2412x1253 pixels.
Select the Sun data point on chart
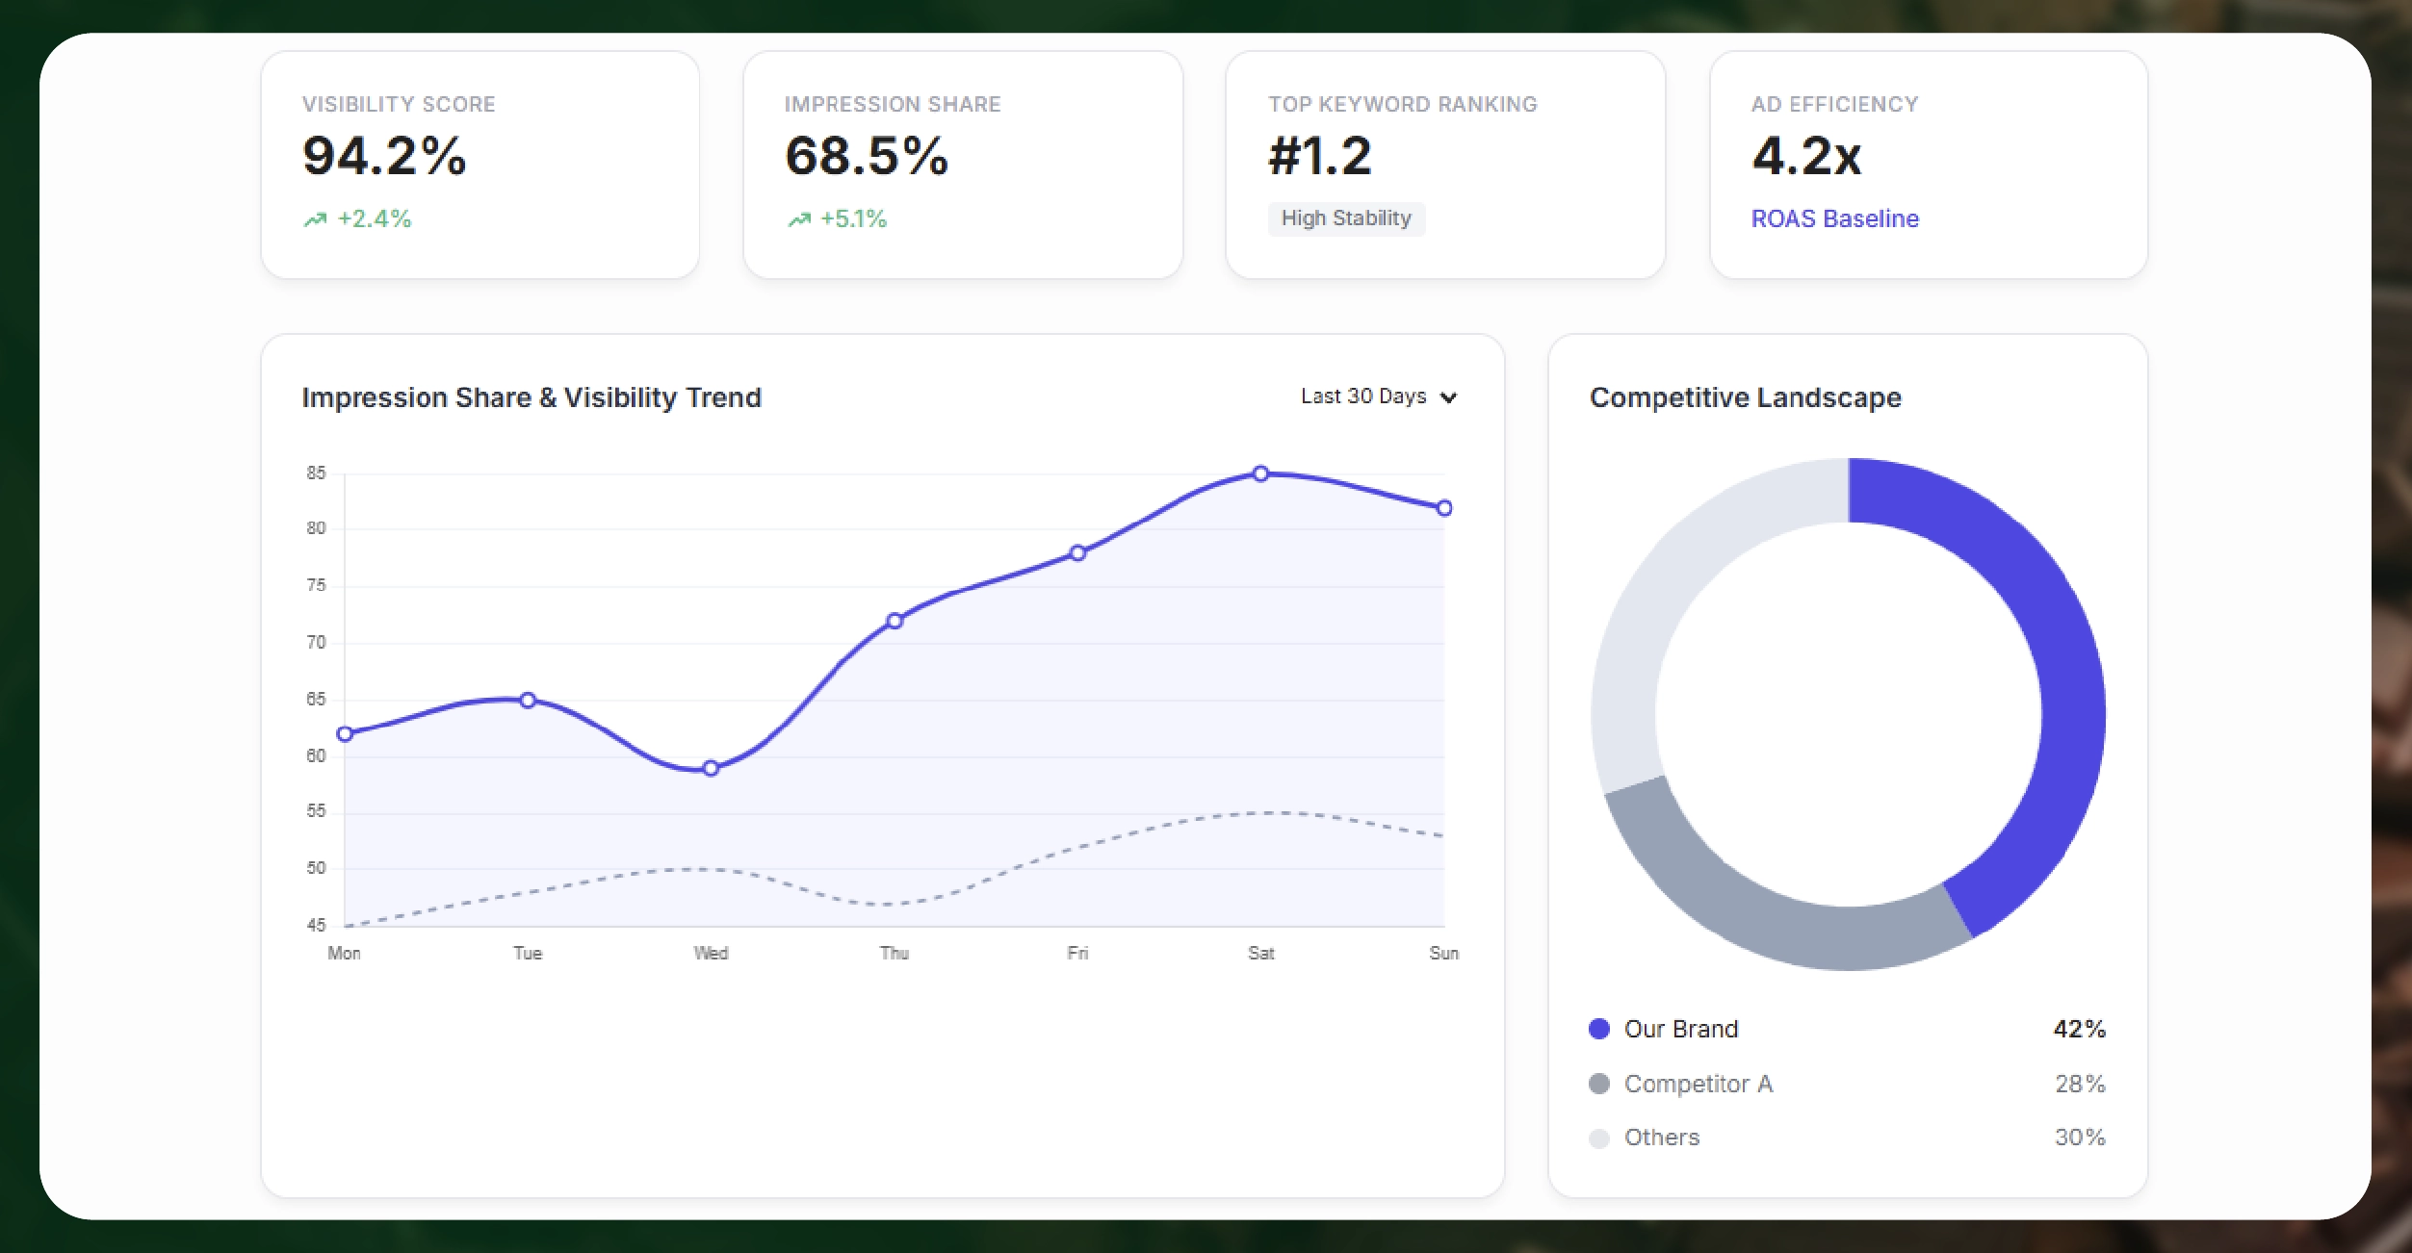(x=1444, y=507)
